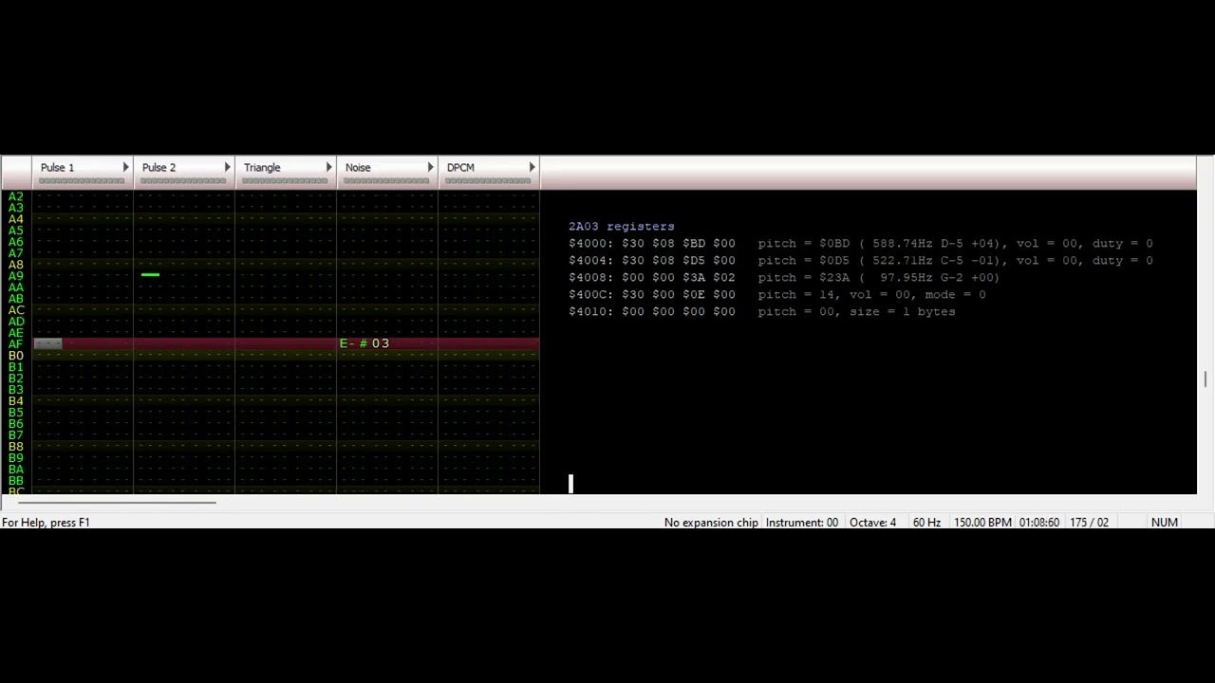Screen dimensions: 1215x683
Task: Click the 175 / 02 position status entry
Action: tap(1089, 523)
